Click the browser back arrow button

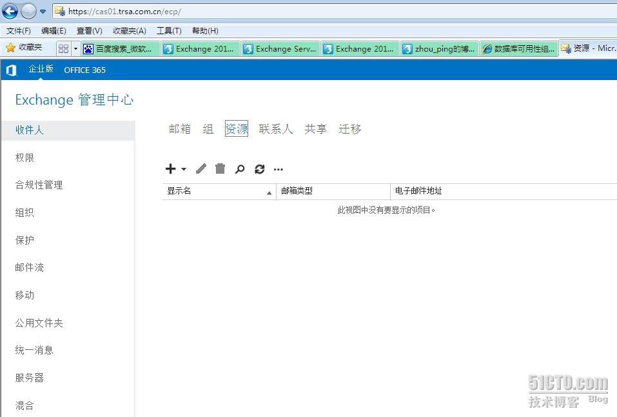pos(10,11)
